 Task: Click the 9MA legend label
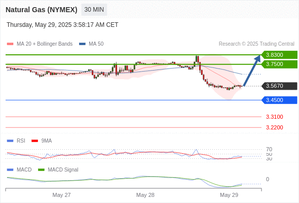[x=47, y=141]
